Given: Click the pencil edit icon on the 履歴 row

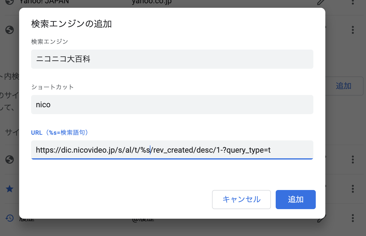Looking at the screenshot, I should click(x=321, y=218).
